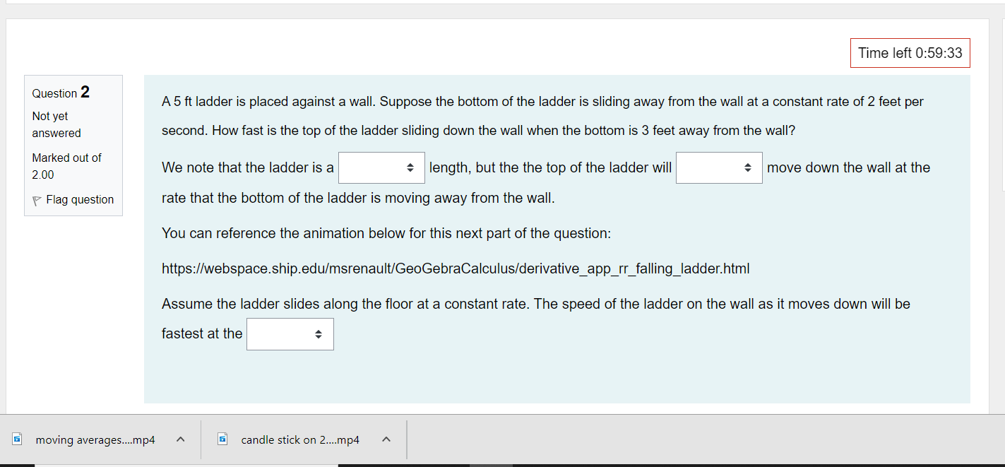Open the GeoGebra falling ladder animation link
Screen dimensions: 1005x467
[456, 268]
